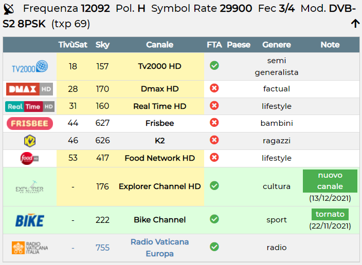Click the TV2000 channel logo
This screenshot has width=362, height=265.
point(30,66)
